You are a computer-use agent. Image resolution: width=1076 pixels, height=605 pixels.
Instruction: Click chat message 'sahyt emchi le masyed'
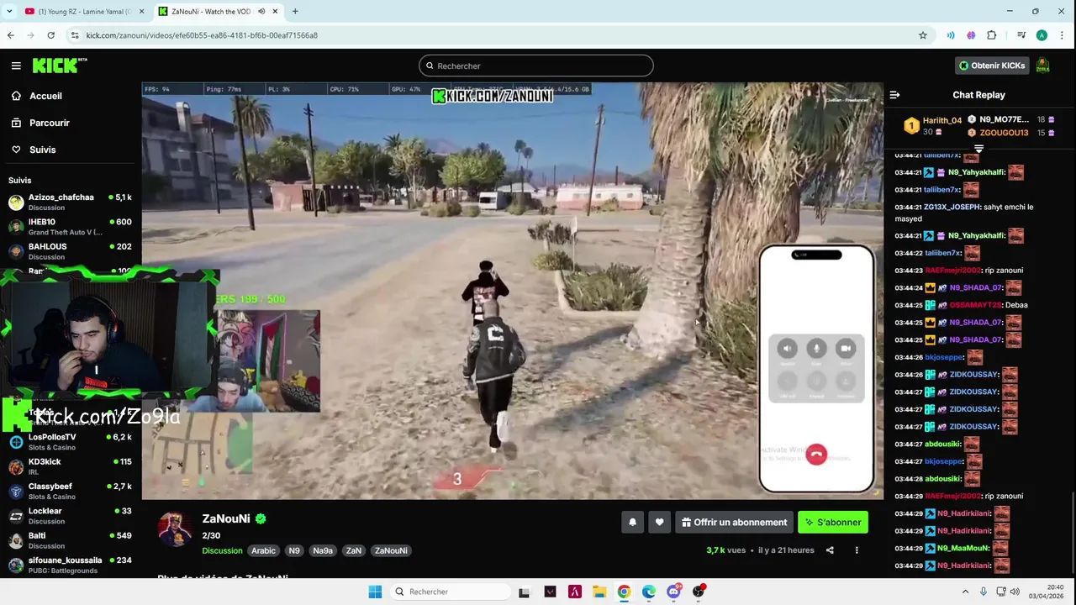[x=964, y=213]
